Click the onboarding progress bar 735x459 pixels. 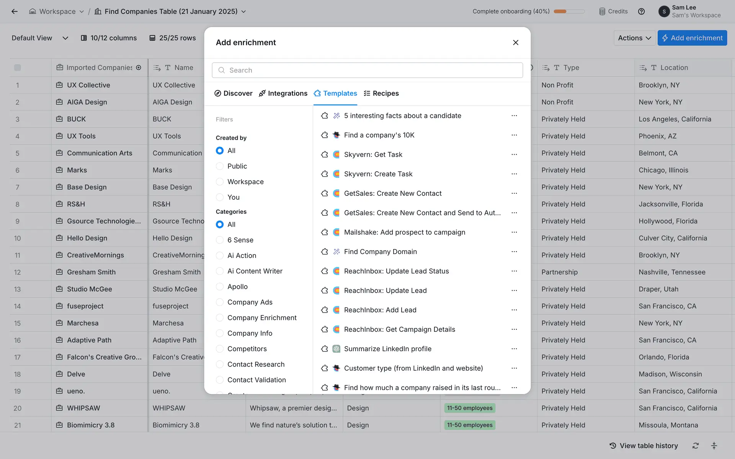pyautogui.click(x=569, y=11)
